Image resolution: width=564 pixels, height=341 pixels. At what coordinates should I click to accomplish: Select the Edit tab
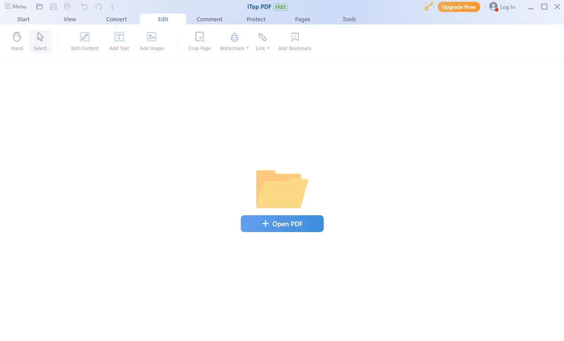click(163, 19)
